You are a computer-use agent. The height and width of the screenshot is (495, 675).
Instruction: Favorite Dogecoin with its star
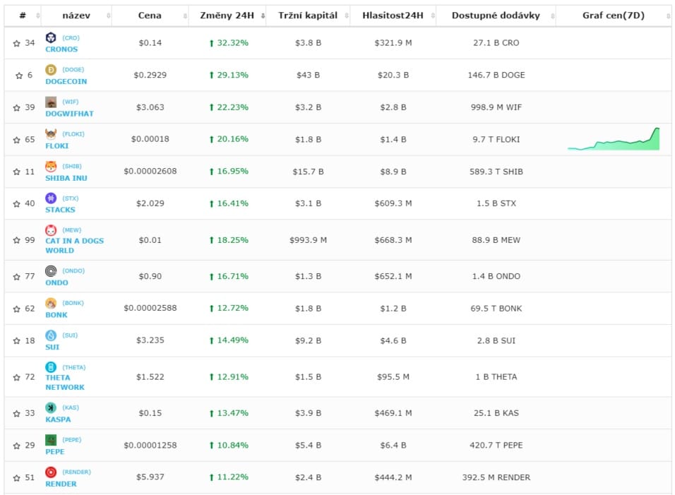pos(19,76)
